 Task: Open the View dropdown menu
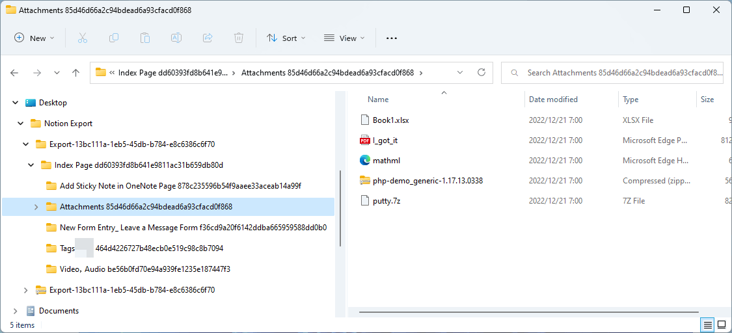pyautogui.click(x=344, y=38)
